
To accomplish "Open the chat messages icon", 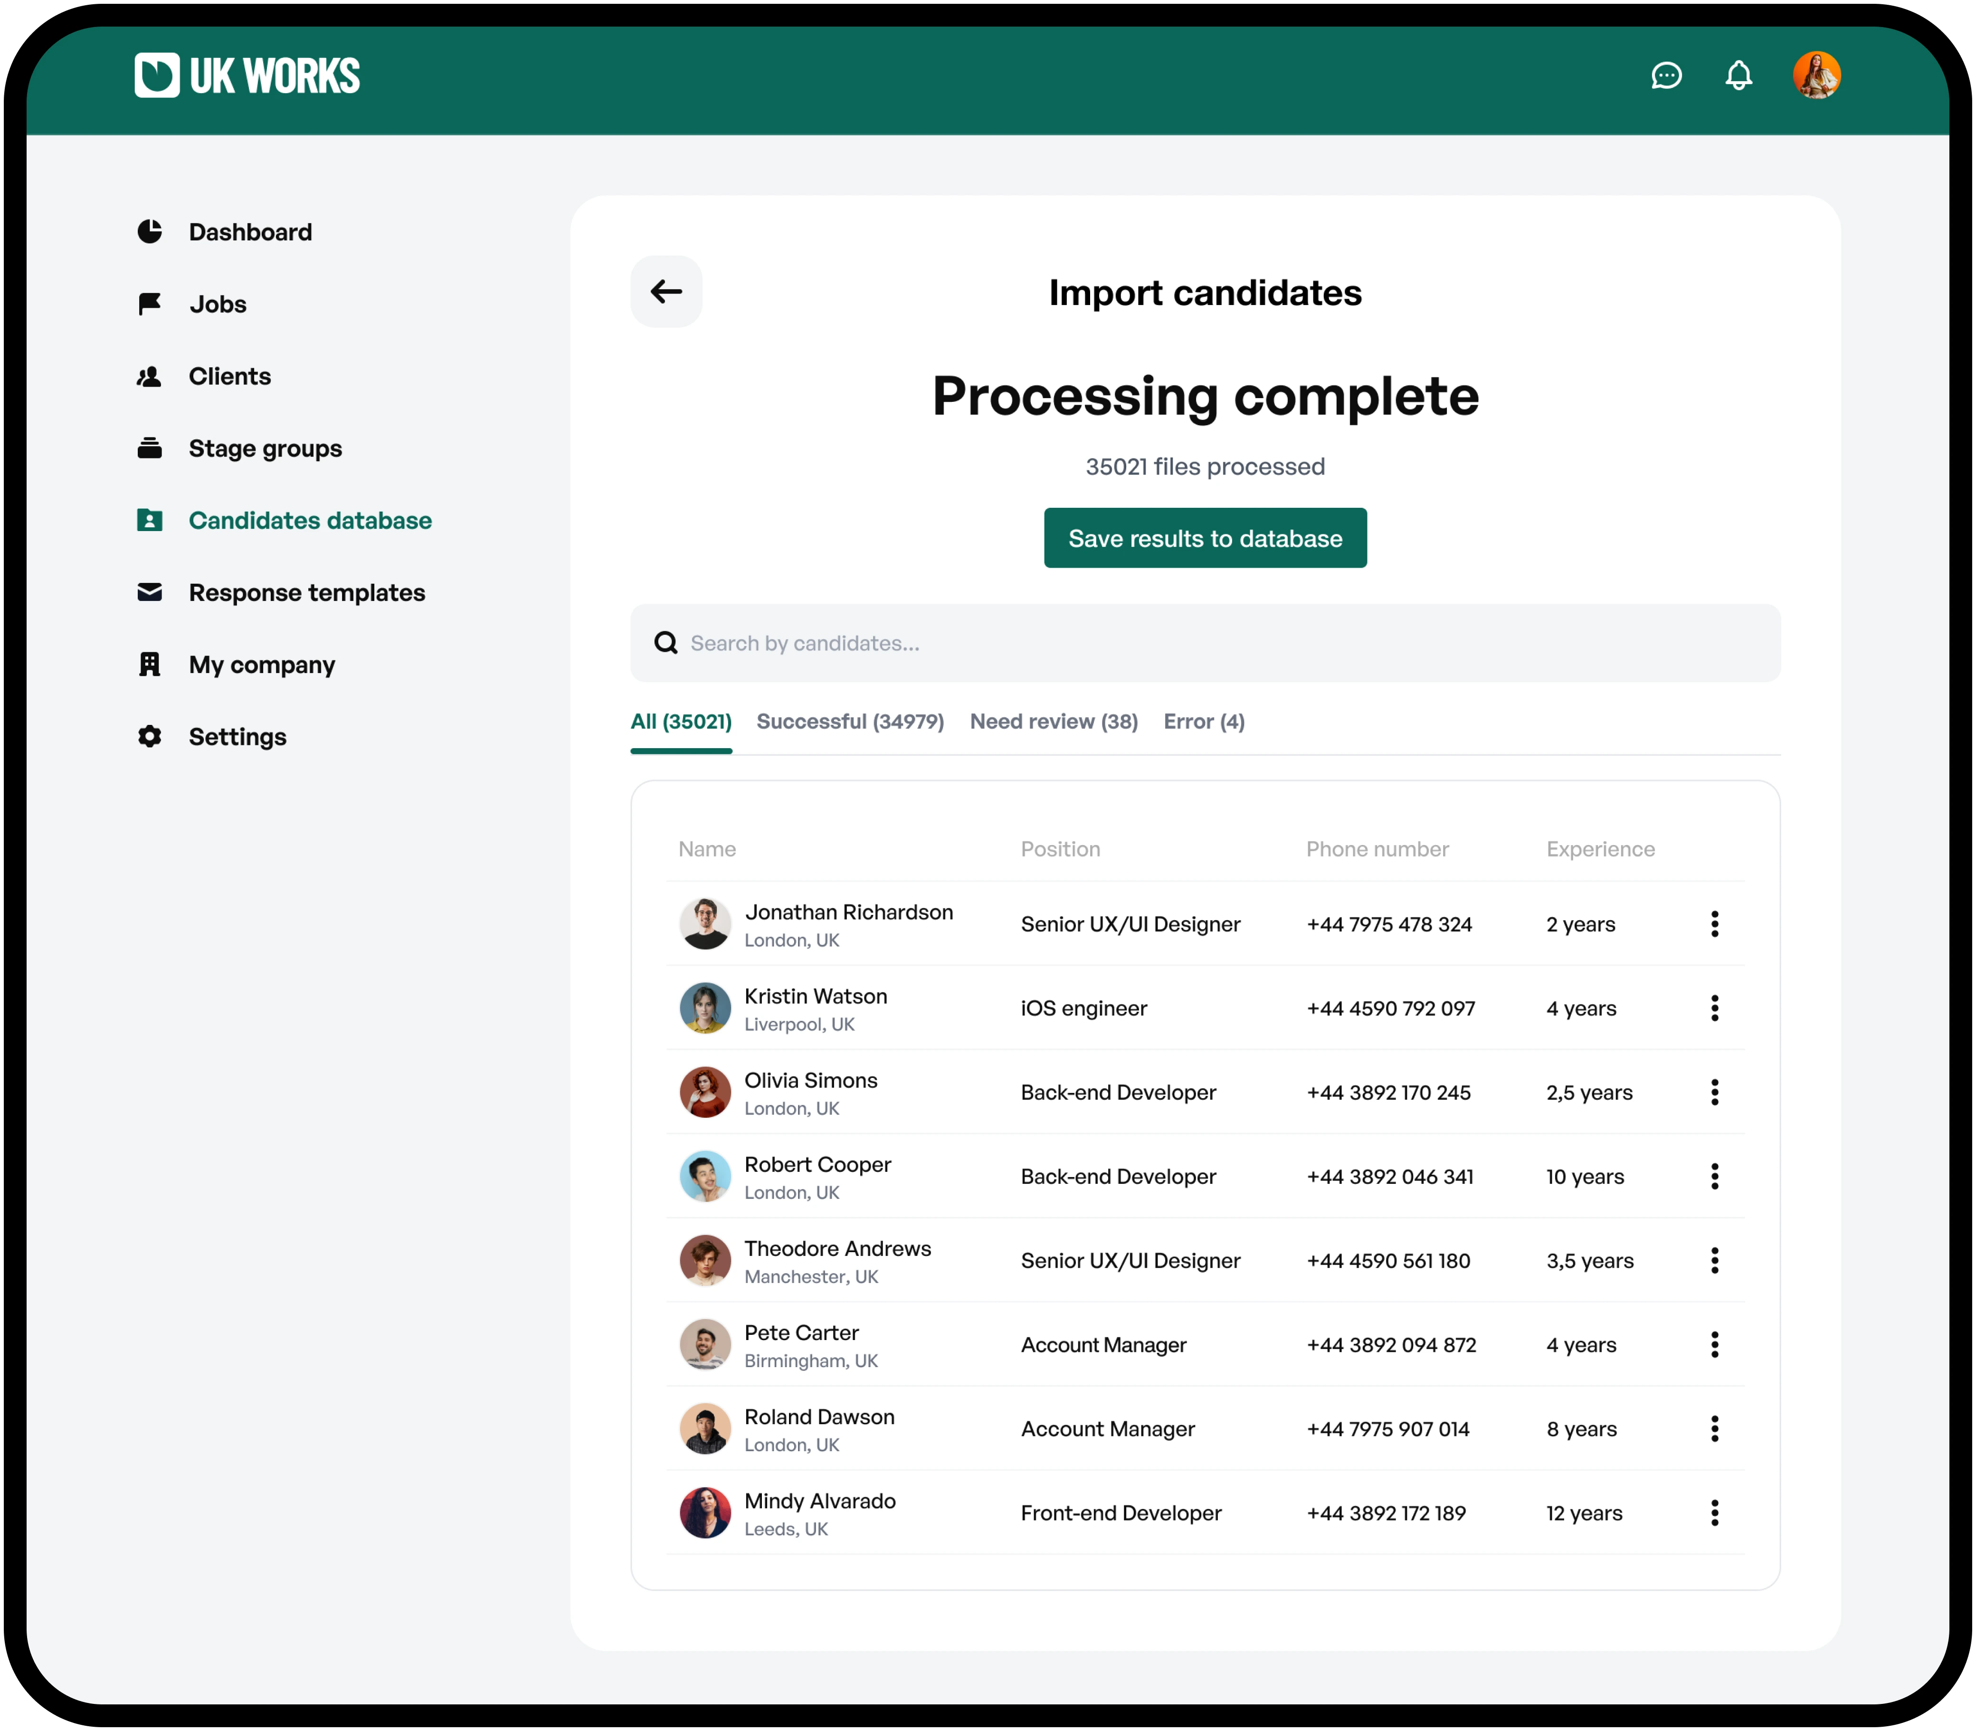I will (1666, 76).
